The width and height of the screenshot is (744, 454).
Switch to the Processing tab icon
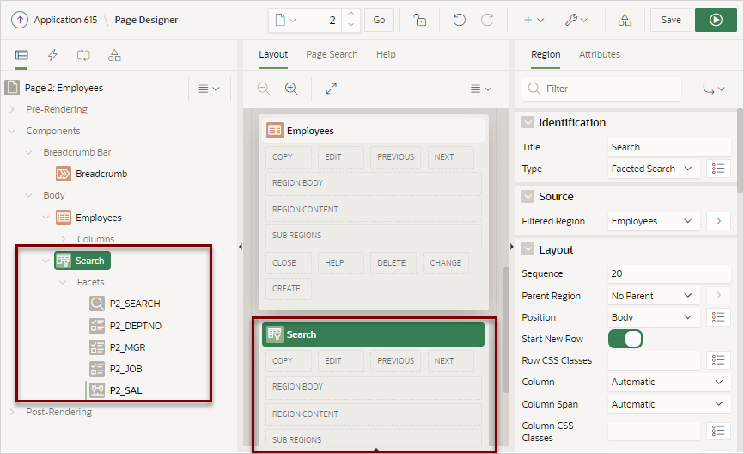tap(83, 55)
